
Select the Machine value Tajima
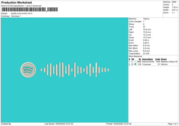tap(146, 19)
